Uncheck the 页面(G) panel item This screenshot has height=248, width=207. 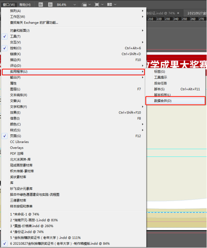[x=74, y=136]
